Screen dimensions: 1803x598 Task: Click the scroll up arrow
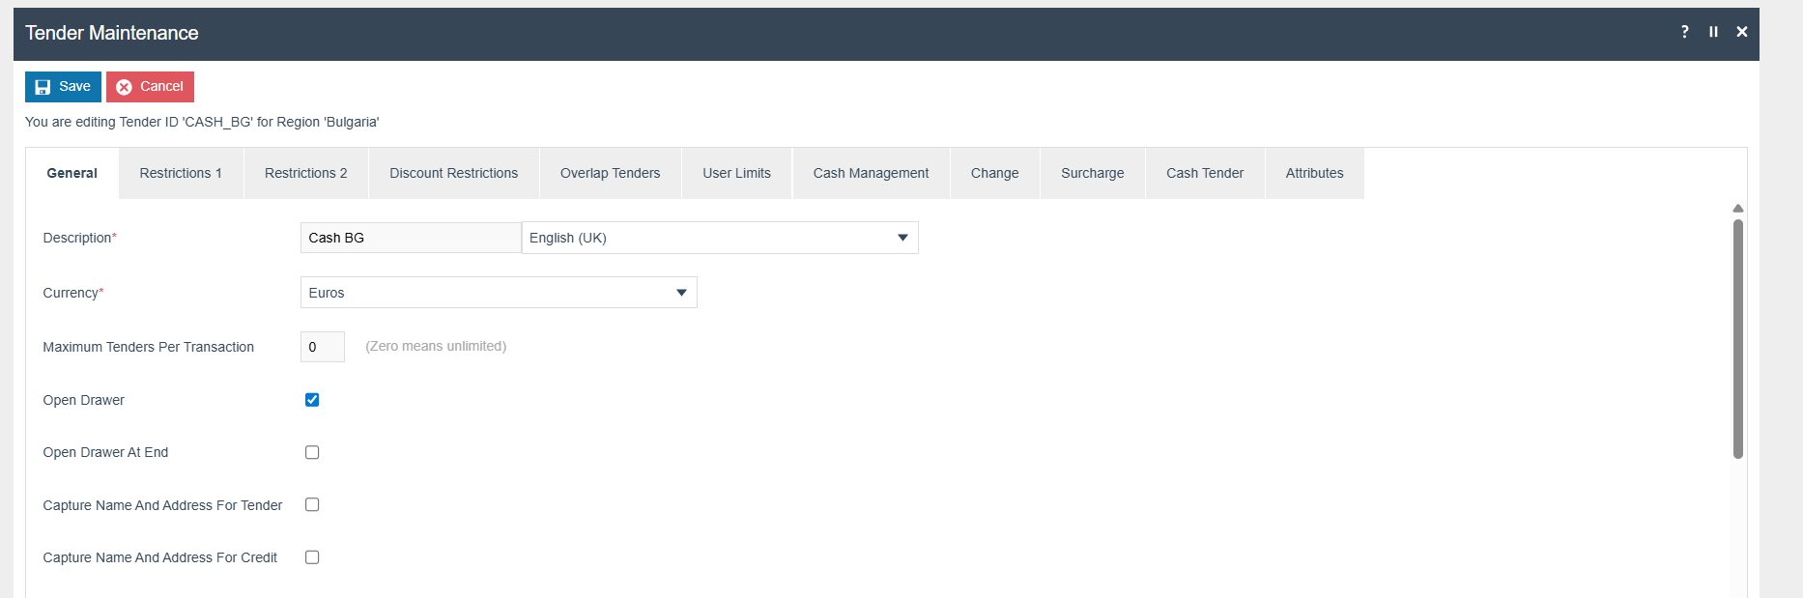coord(1737,209)
